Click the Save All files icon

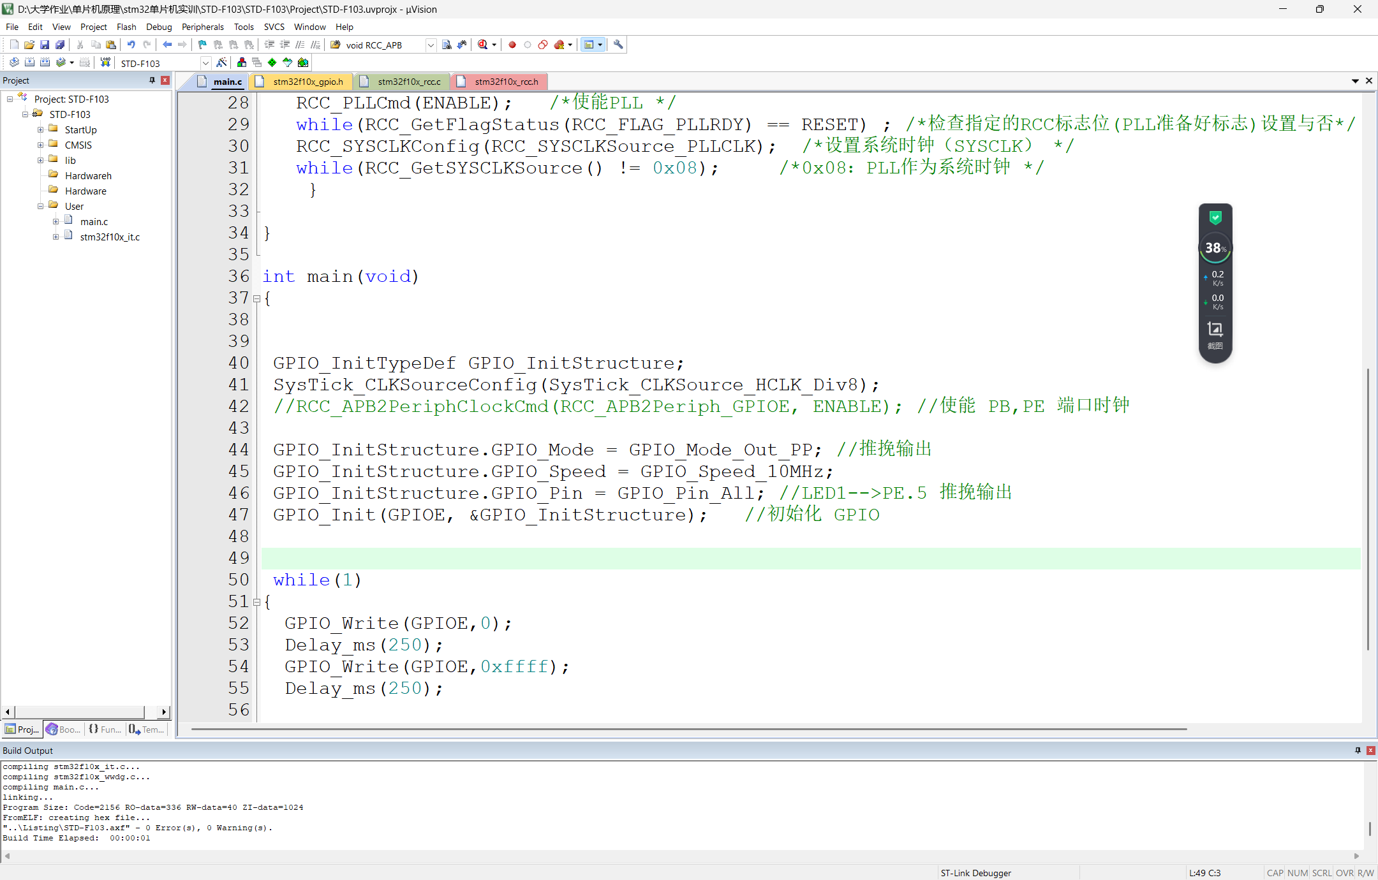pyautogui.click(x=60, y=45)
